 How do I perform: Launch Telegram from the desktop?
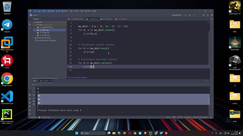click(x=7, y=26)
